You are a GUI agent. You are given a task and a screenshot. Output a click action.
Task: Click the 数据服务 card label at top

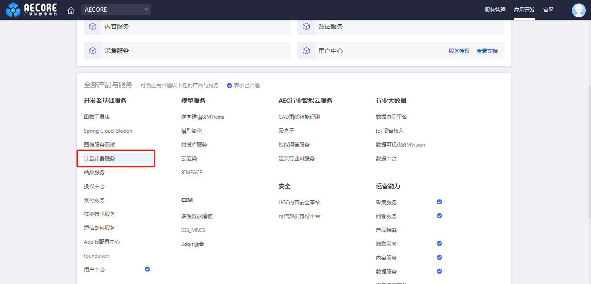[x=331, y=26]
